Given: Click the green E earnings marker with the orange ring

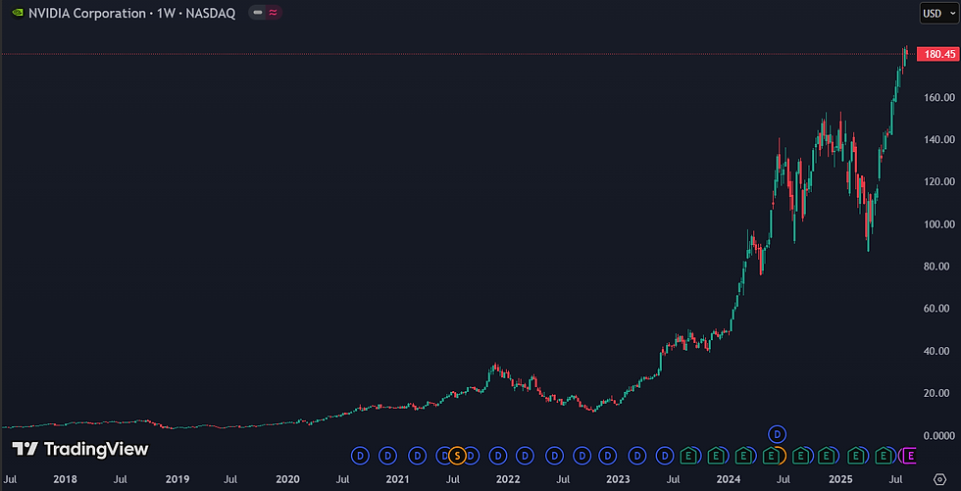Looking at the screenshot, I should [772, 456].
